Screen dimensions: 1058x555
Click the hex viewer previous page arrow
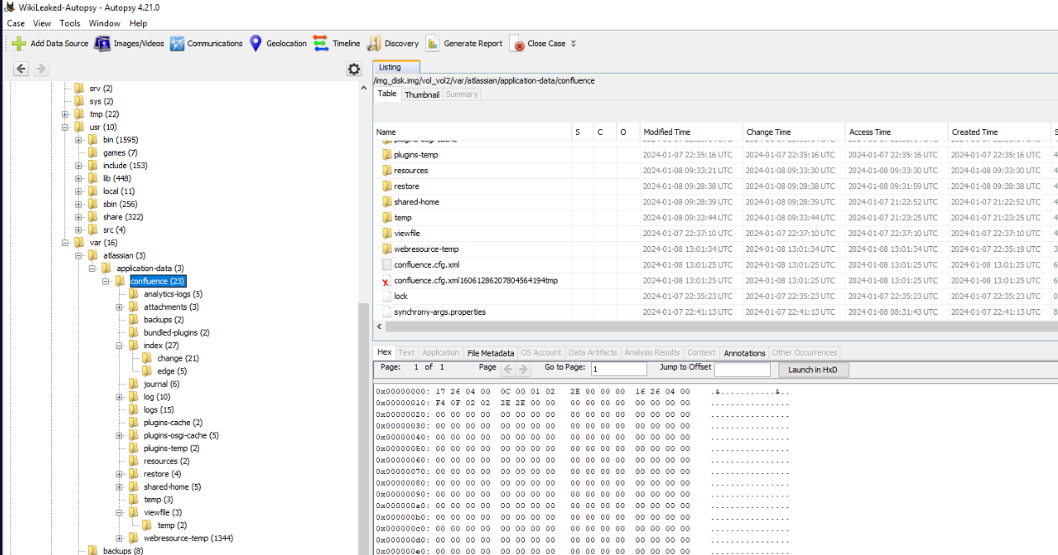click(506, 368)
